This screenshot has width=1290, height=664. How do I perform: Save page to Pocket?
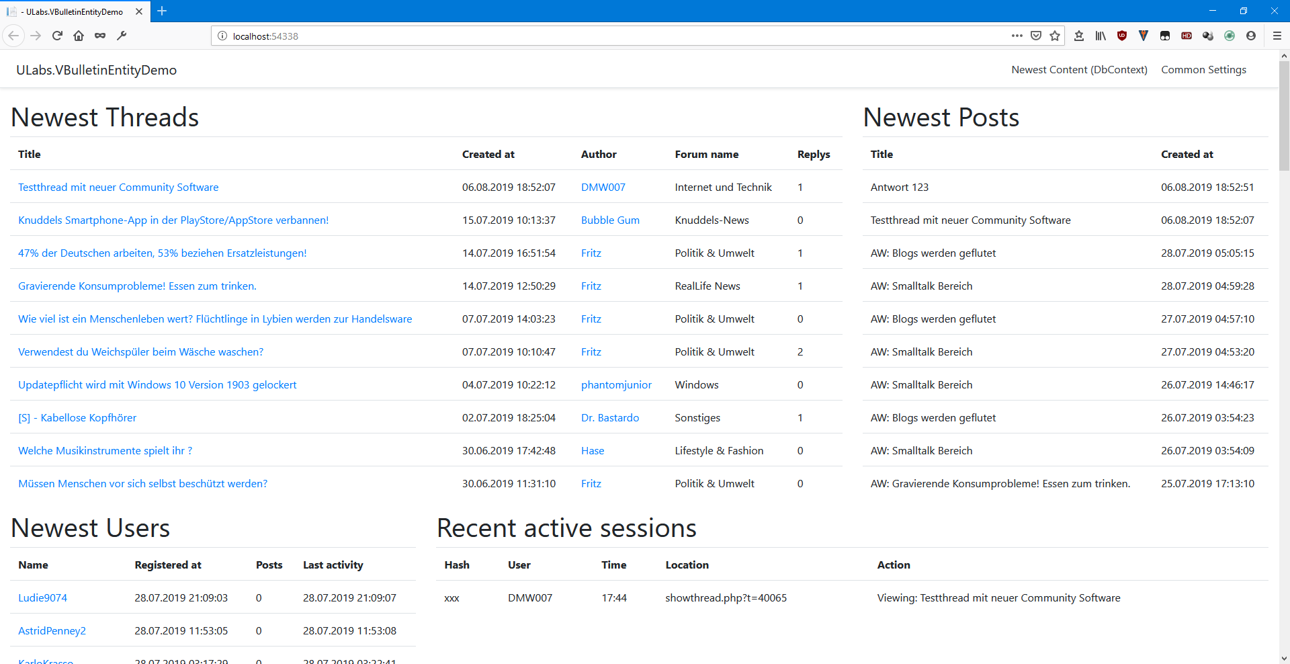click(1036, 36)
